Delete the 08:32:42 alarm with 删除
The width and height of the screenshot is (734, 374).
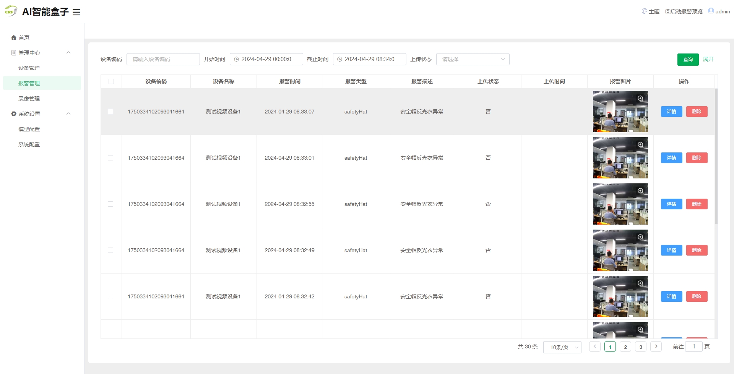click(697, 296)
